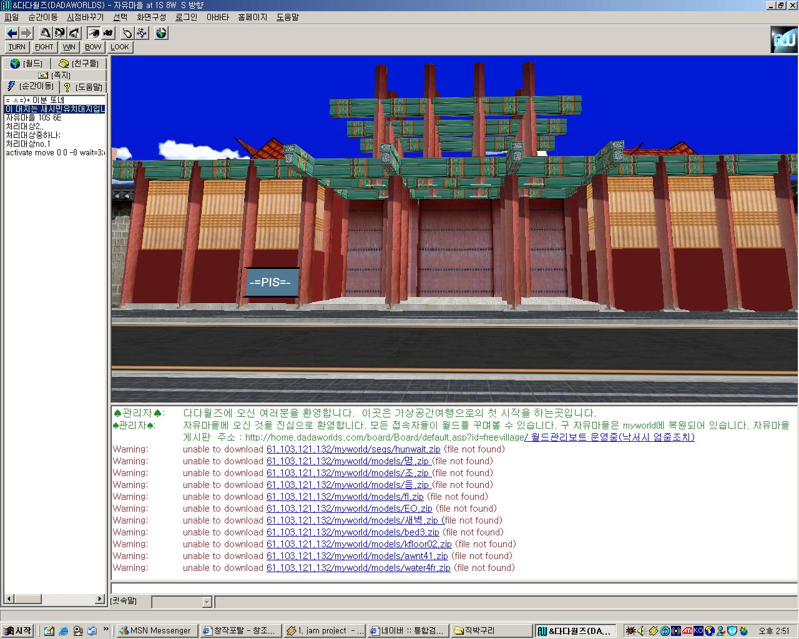Click the DadaWorlds logo in top right
The width and height of the screenshot is (799, 639).
(783, 39)
